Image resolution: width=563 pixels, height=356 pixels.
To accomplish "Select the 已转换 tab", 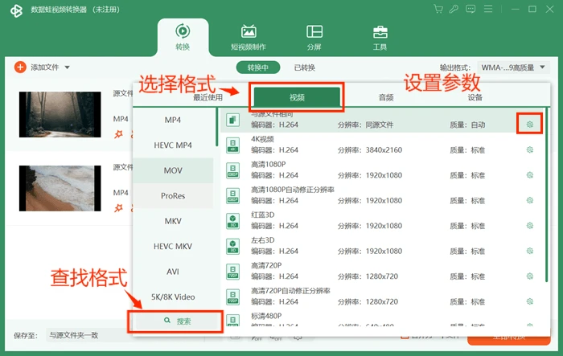I will tap(305, 68).
